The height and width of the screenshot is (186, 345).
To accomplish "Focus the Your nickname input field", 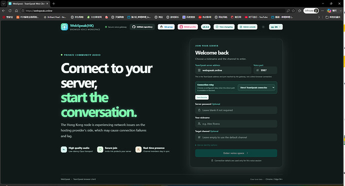I will pos(236,123).
